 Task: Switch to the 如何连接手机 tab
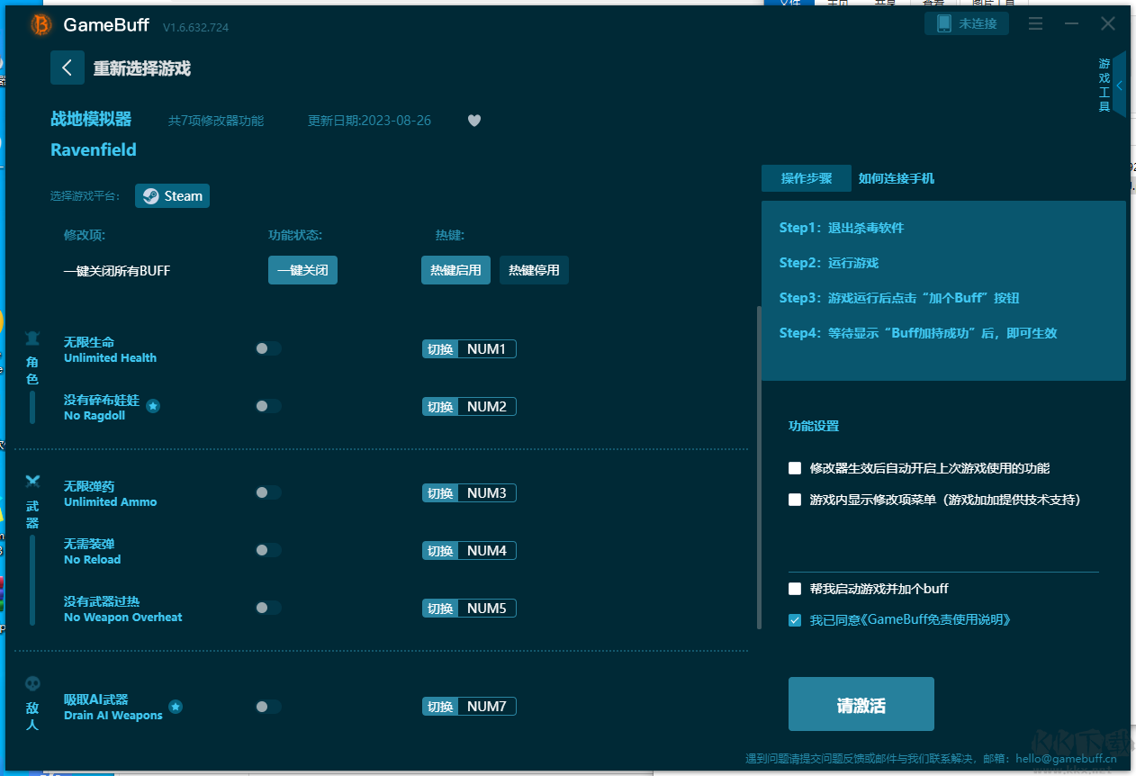click(x=897, y=178)
